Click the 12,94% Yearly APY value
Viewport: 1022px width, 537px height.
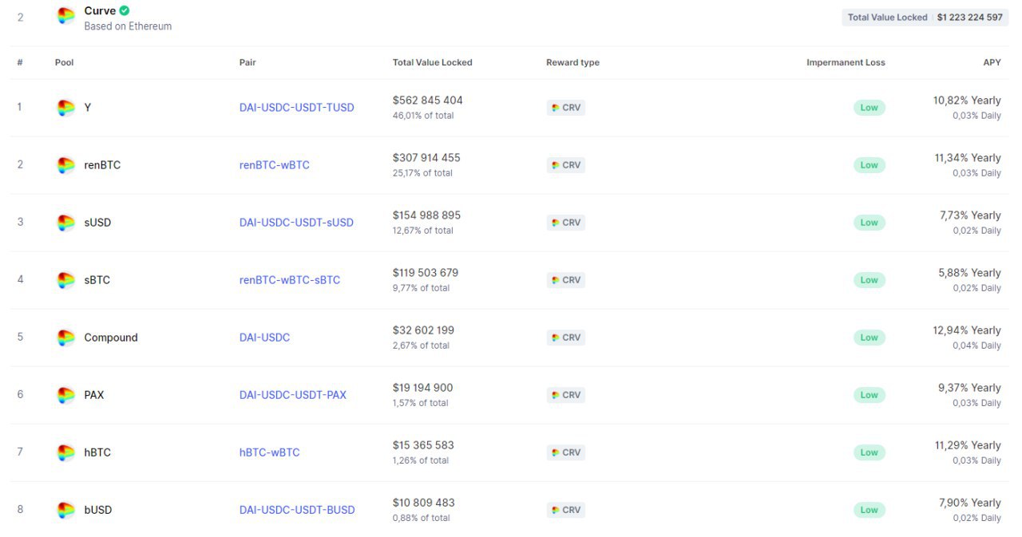[967, 330]
